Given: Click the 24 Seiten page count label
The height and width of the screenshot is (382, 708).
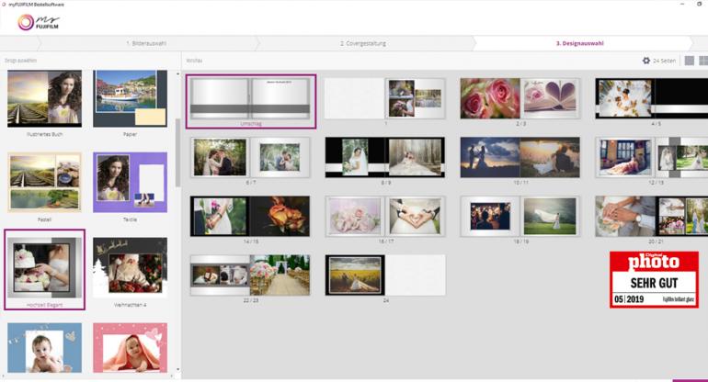Looking at the screenshot, I should (664, 61).
